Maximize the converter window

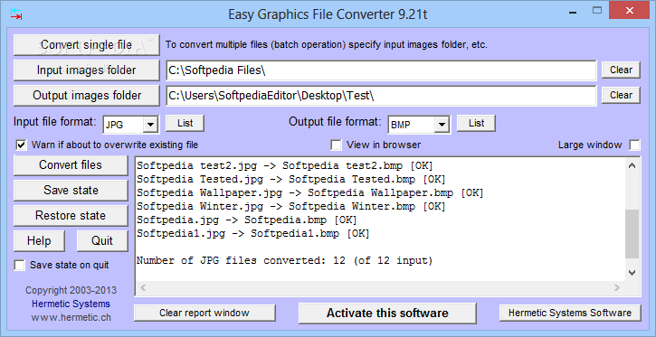(x=597, y=11)
